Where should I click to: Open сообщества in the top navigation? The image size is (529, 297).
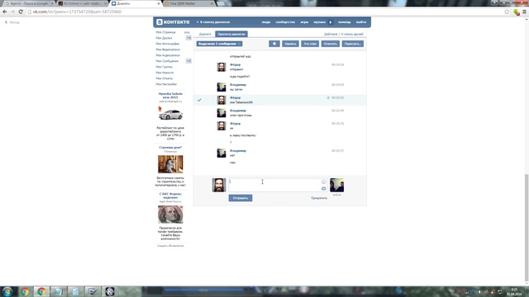pyautogui.click(x=285, y=22)
